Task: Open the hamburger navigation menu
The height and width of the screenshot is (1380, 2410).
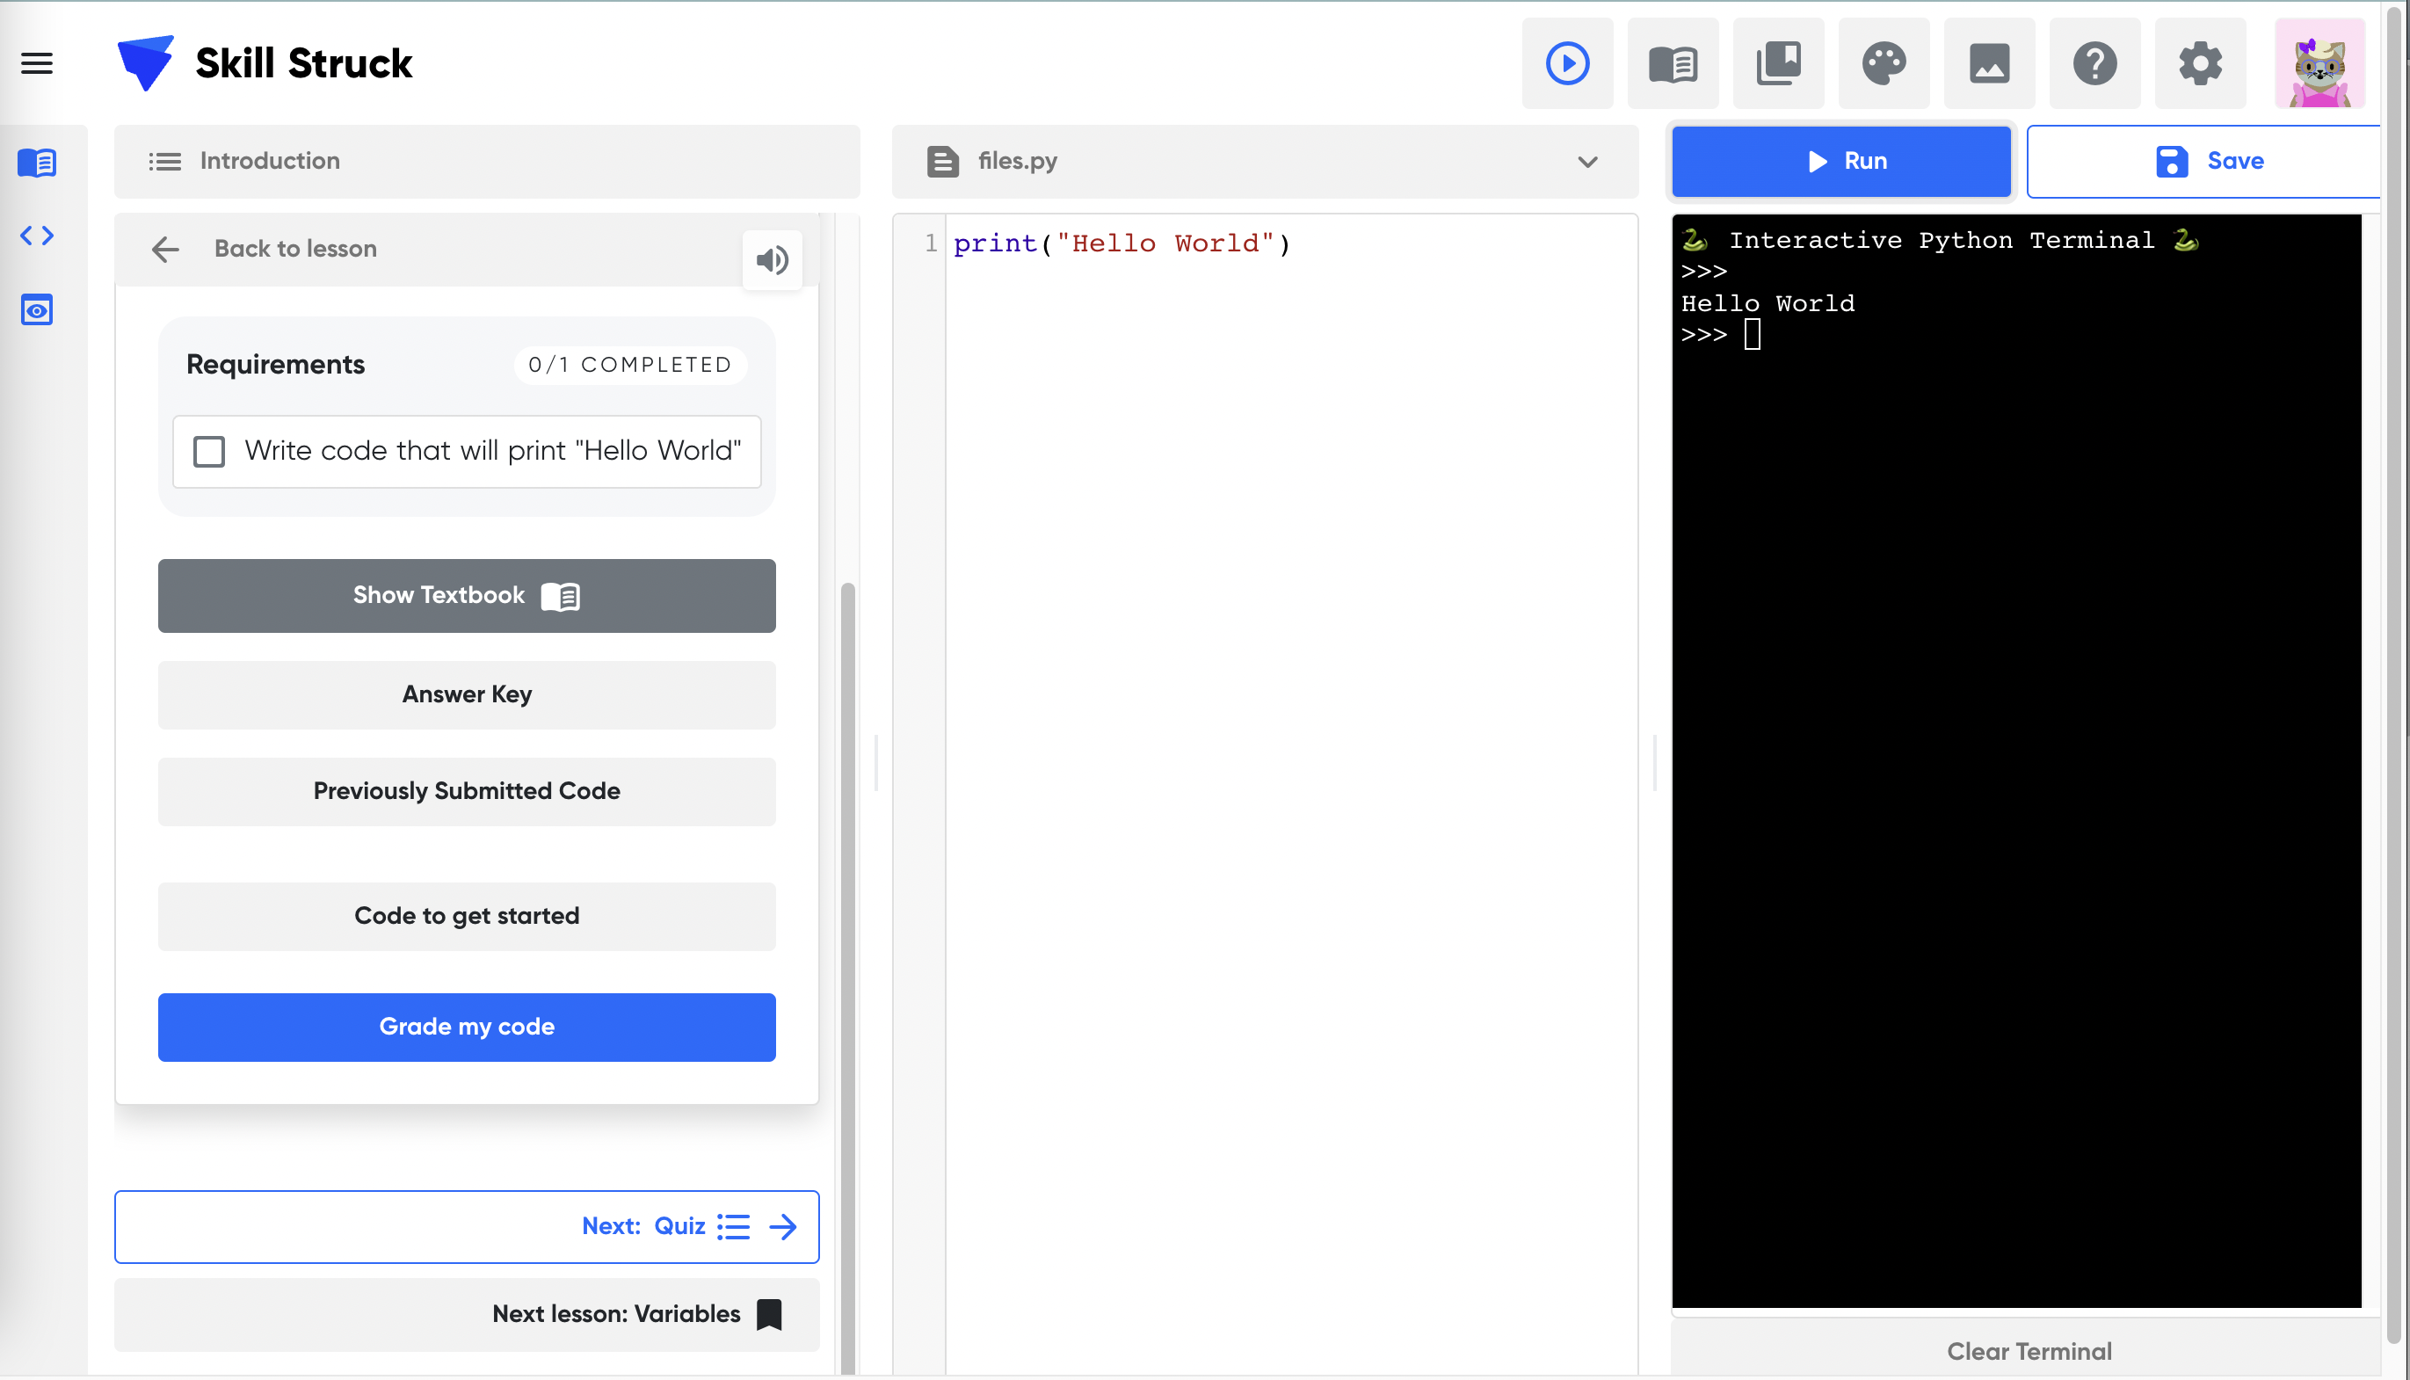Action: tap(37, 63)
